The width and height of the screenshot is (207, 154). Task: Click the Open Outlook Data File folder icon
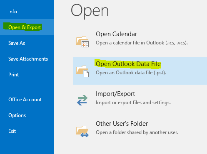(x=82, y=71)
